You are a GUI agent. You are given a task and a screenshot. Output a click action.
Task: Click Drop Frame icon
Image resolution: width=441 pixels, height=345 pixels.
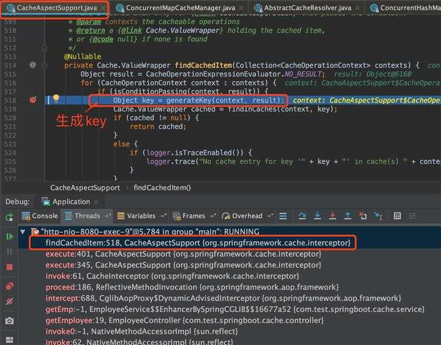point(363,216)
